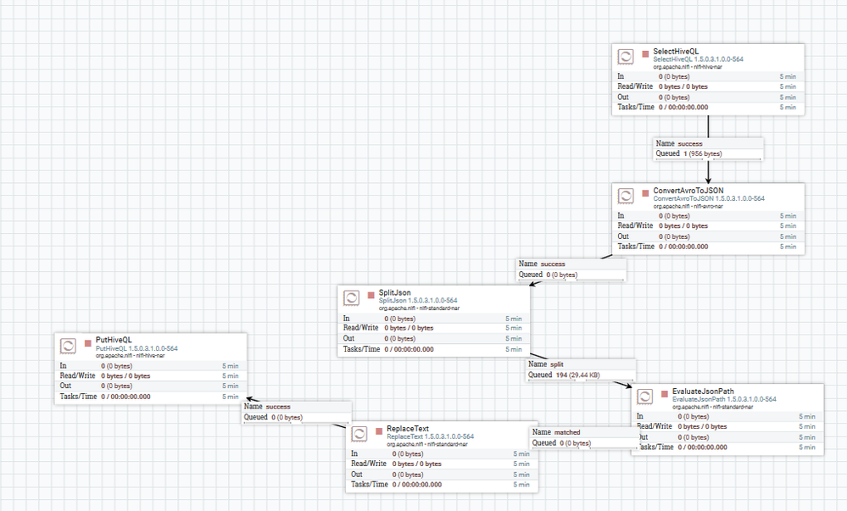Click the Read/Write row of PutHiveQL
This screenshot has width=847, height=511.
click(x=151, y=376)
